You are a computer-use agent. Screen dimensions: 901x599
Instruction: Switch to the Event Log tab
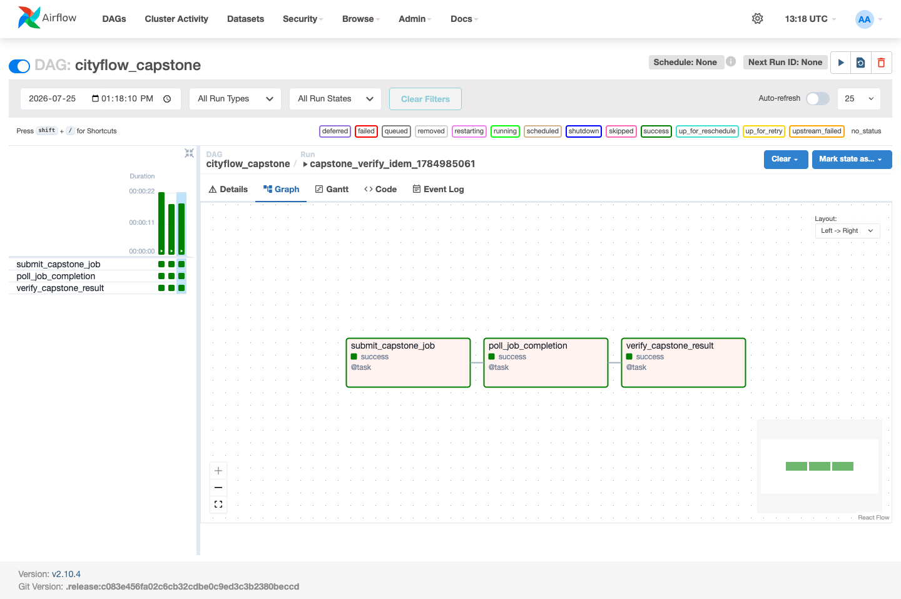click(438, 189)
